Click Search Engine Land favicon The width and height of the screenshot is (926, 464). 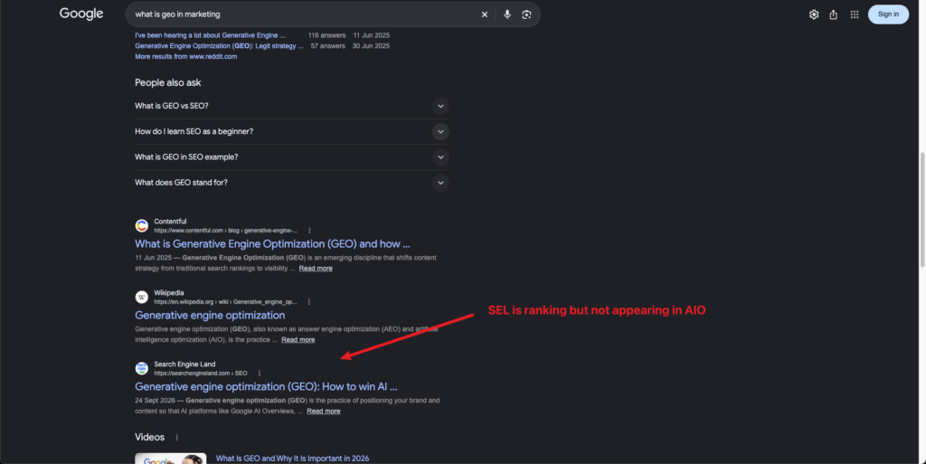(x=142, y=368)
